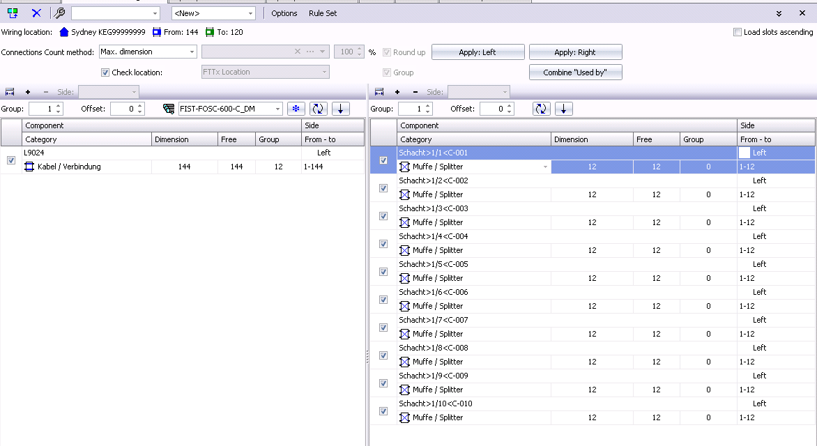Click the blue X delete icon
This screenshot has height=446, width=817.
tap(36, 13)
